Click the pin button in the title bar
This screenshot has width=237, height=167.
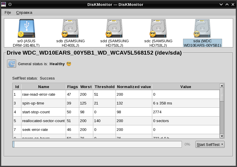tap(10, 4)
